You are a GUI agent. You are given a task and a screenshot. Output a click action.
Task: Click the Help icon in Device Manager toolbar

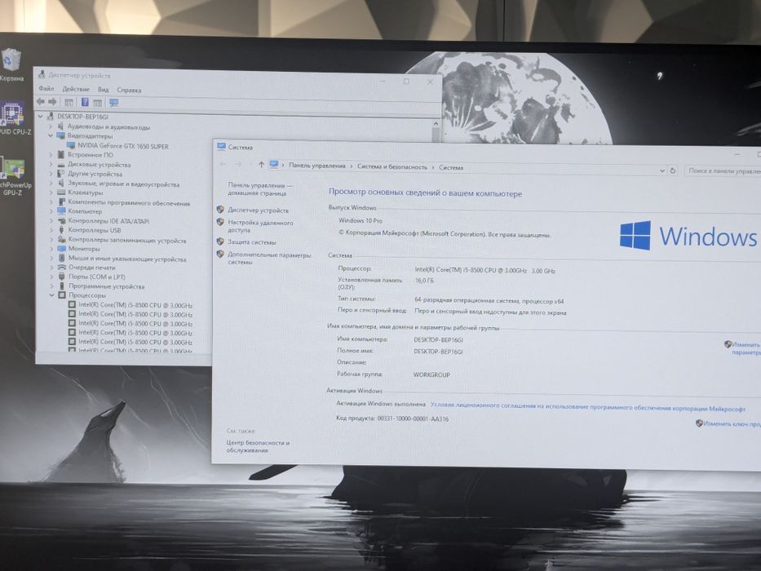(85, 103)
